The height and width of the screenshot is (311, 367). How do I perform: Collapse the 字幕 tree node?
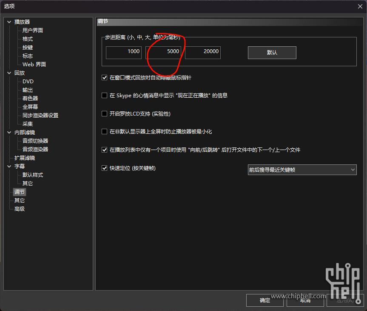pos(9,166)
